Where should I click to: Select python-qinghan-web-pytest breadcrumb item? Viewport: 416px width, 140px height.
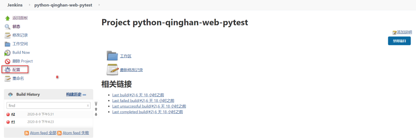point(63,5)
